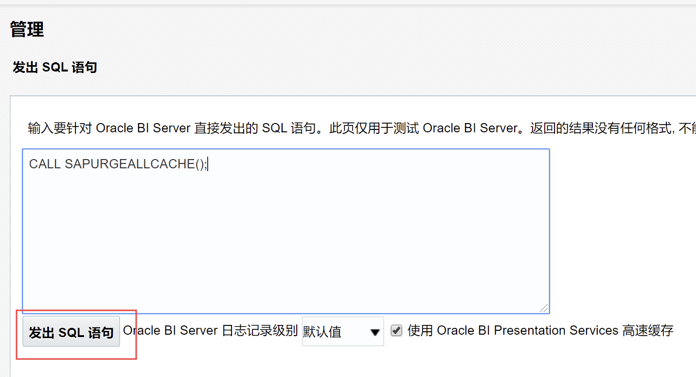
Task: Click the 使用 Oracle BI Presentation Services 高速缓存 label
Action: click(540, 331)
